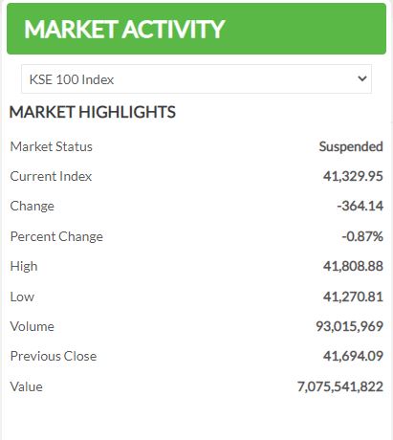The image size is (393, 440).
Task: Click the 41,329.95 current index value
Action: click(x=353, y=176)
